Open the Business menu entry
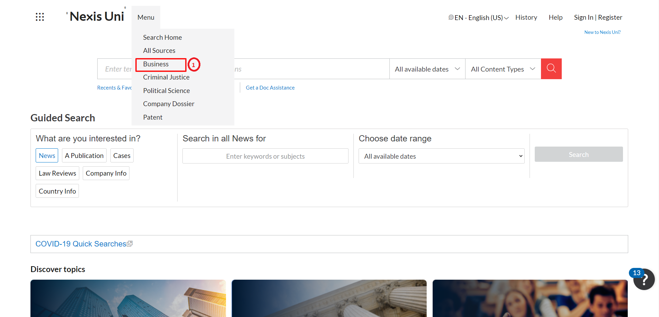The width and height of the screenshot is (659, 317). pos(156,64)
